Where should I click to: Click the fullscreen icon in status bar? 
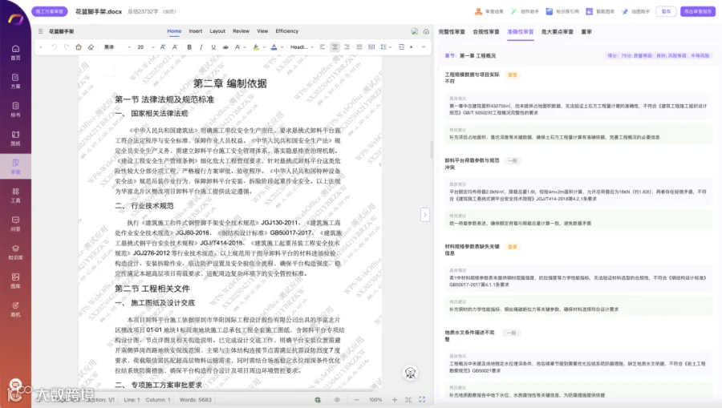pyautogui.click(x=422, y=400)
